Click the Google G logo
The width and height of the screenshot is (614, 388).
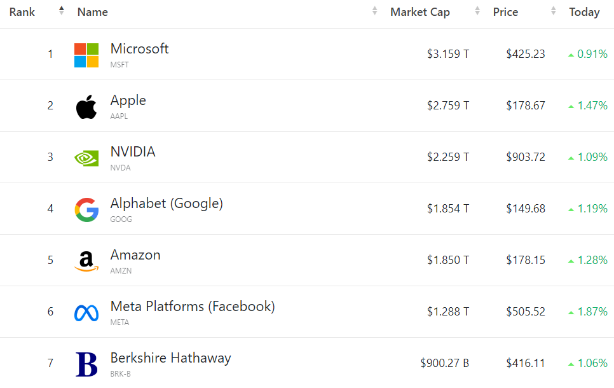86,210
